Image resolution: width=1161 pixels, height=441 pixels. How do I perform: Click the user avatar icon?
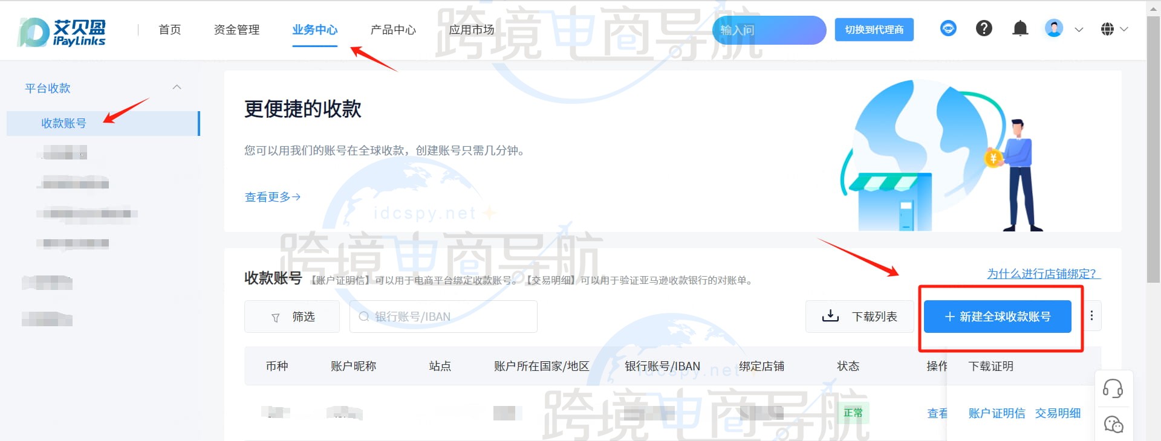(x=1054, y=28)
